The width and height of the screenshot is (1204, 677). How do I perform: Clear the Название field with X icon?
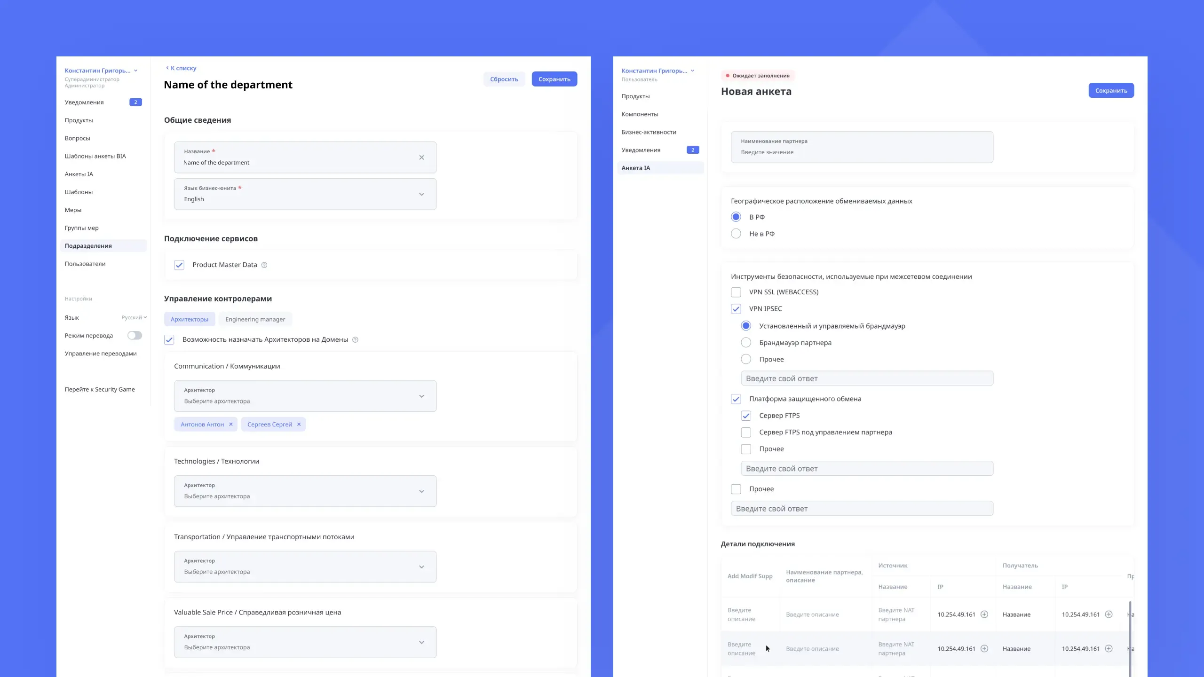pos(421,157)
